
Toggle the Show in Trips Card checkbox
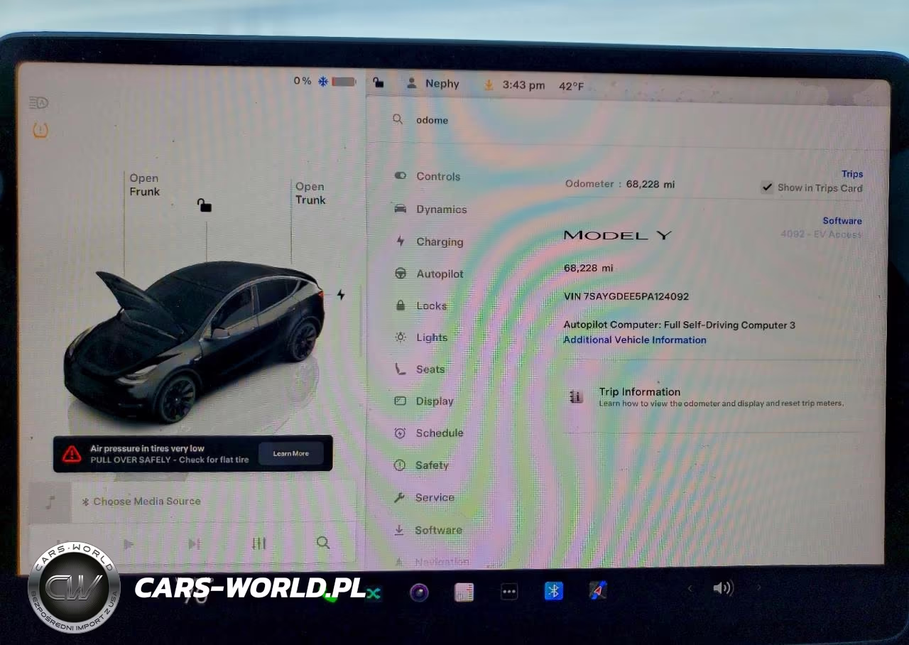coord(767,188)
